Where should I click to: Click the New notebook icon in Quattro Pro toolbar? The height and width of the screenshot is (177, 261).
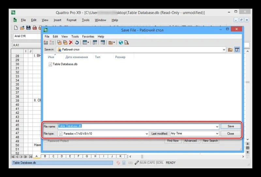pos(16,28)
